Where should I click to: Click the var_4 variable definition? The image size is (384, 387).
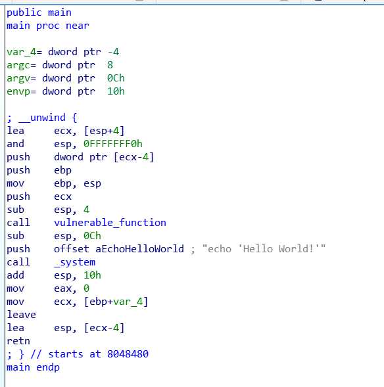coord(62,52)
